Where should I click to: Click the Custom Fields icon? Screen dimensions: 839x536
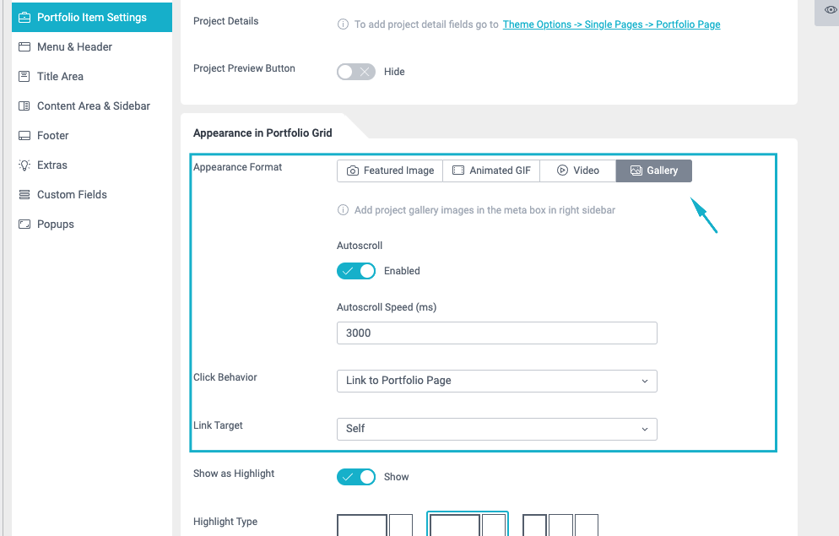point(24,195)
